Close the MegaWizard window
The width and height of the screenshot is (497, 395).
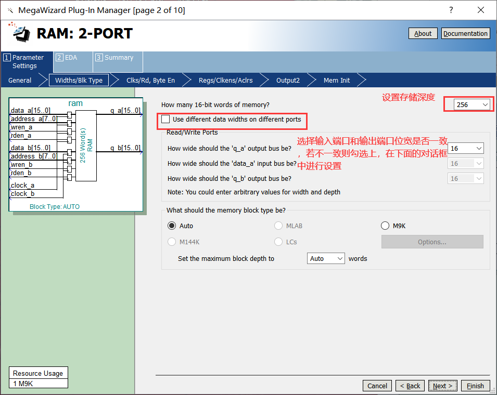[x=481, y=10]
